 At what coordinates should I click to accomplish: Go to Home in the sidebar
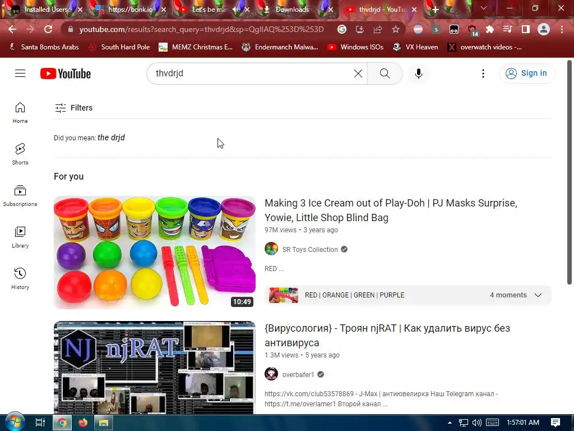coord(20,112)
